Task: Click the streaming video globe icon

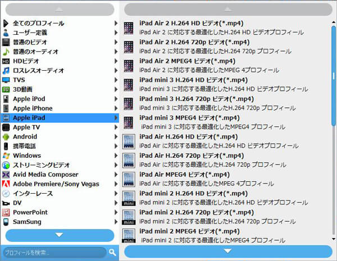Action: [x=6, y=165]
